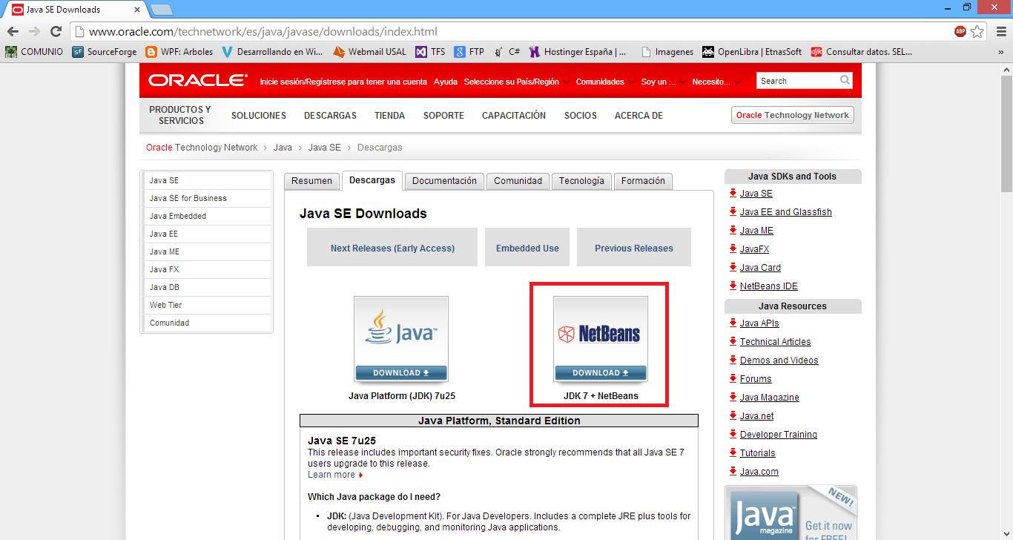
Task: Open the Consultar datos. SEL... bookmark
Action: pos(862,52)
